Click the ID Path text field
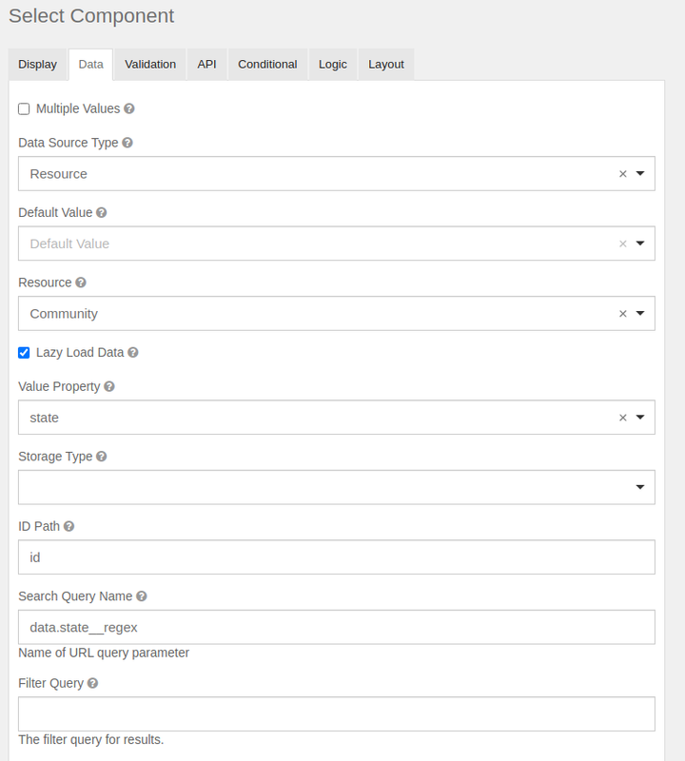The width and height of the screenshot is (685, 761). click(x=337, y=557)
